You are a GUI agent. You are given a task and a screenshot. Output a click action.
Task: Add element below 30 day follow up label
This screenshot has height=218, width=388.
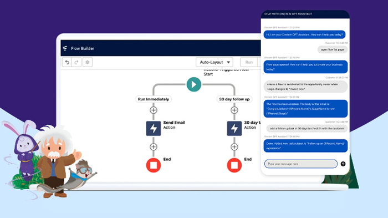pos(234,110)
